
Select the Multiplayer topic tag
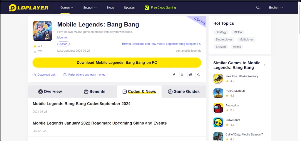(x=246, y=39)
